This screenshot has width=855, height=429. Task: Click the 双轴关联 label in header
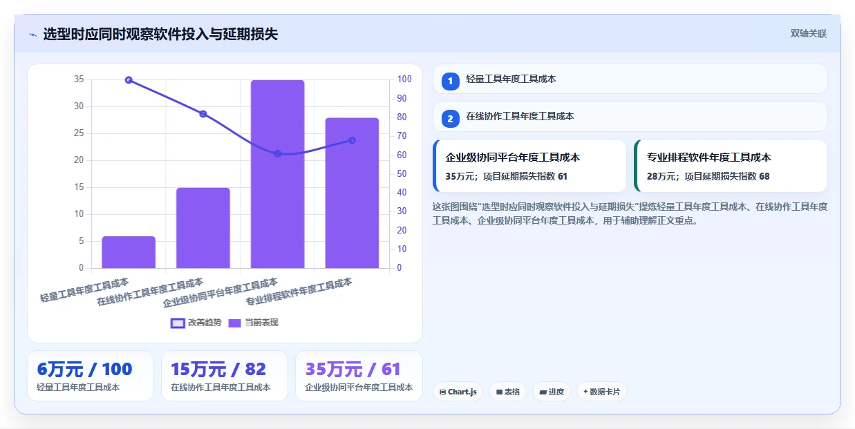[x=809, y=33]
